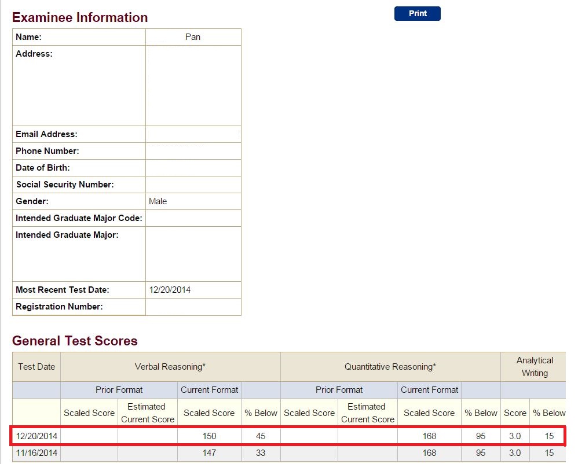This screenshot has width=578, height=464.
Task: Click the 'Social Security Number:' label
Action: pyautogui.click(x=65, y=185)
